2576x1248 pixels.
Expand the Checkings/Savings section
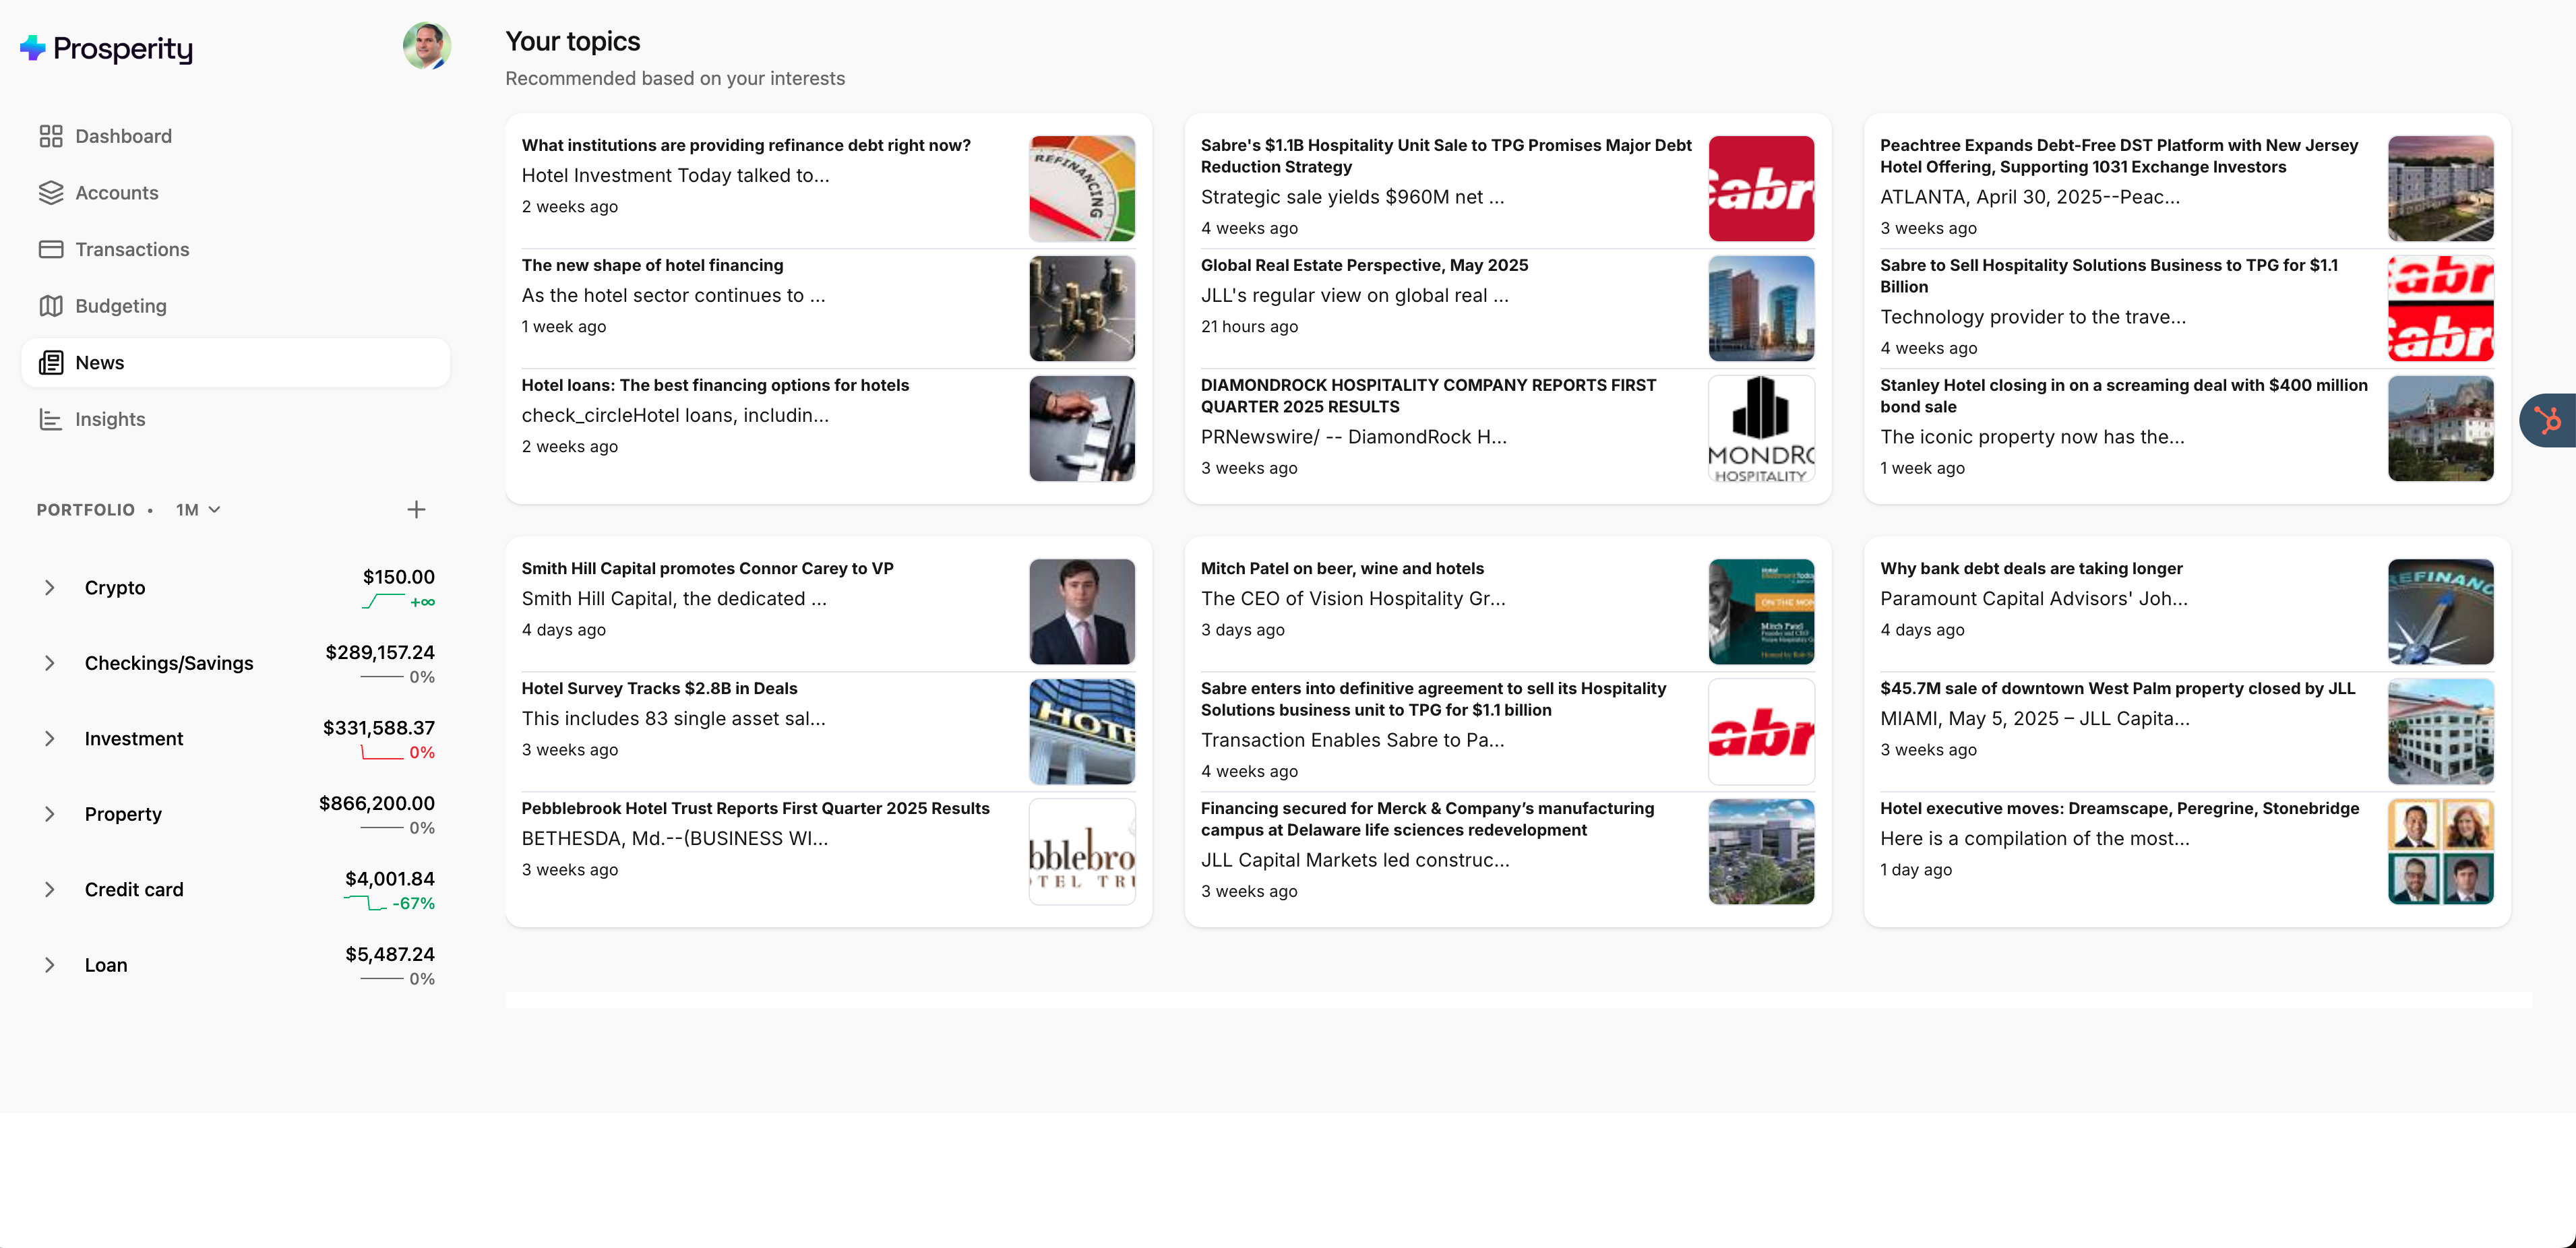[x=50, y=663]
